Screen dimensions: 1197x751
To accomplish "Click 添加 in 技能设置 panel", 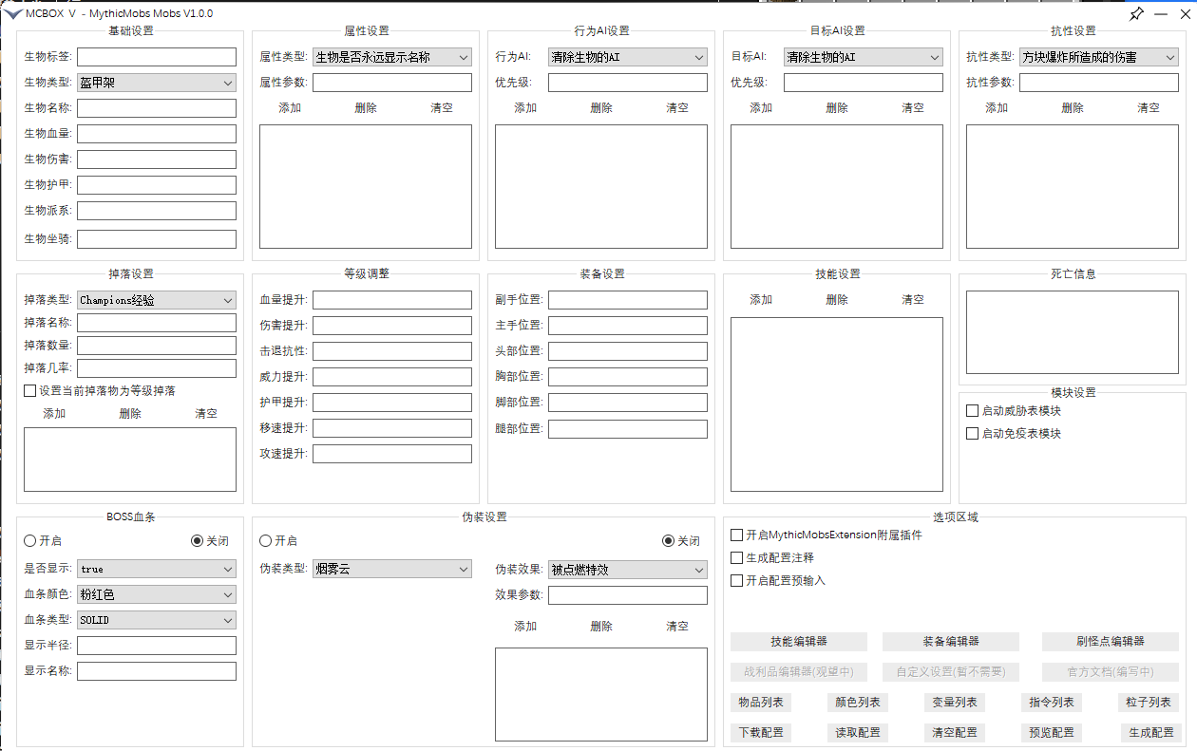I will pos(761,299).
